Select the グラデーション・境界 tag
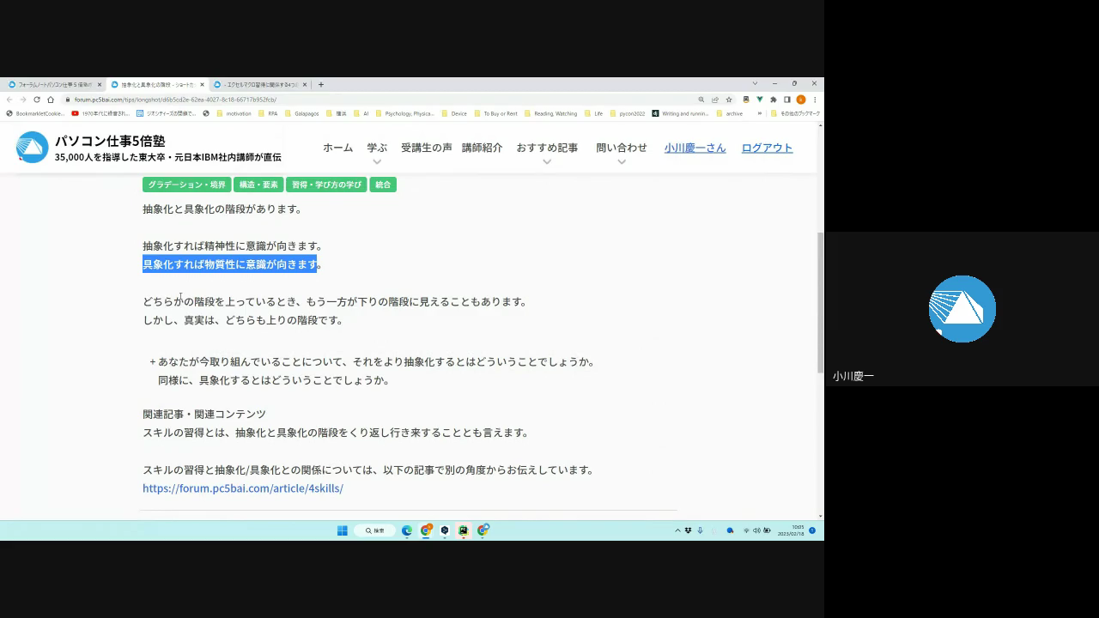This screenshot has width=1099, height=618. 186,185
